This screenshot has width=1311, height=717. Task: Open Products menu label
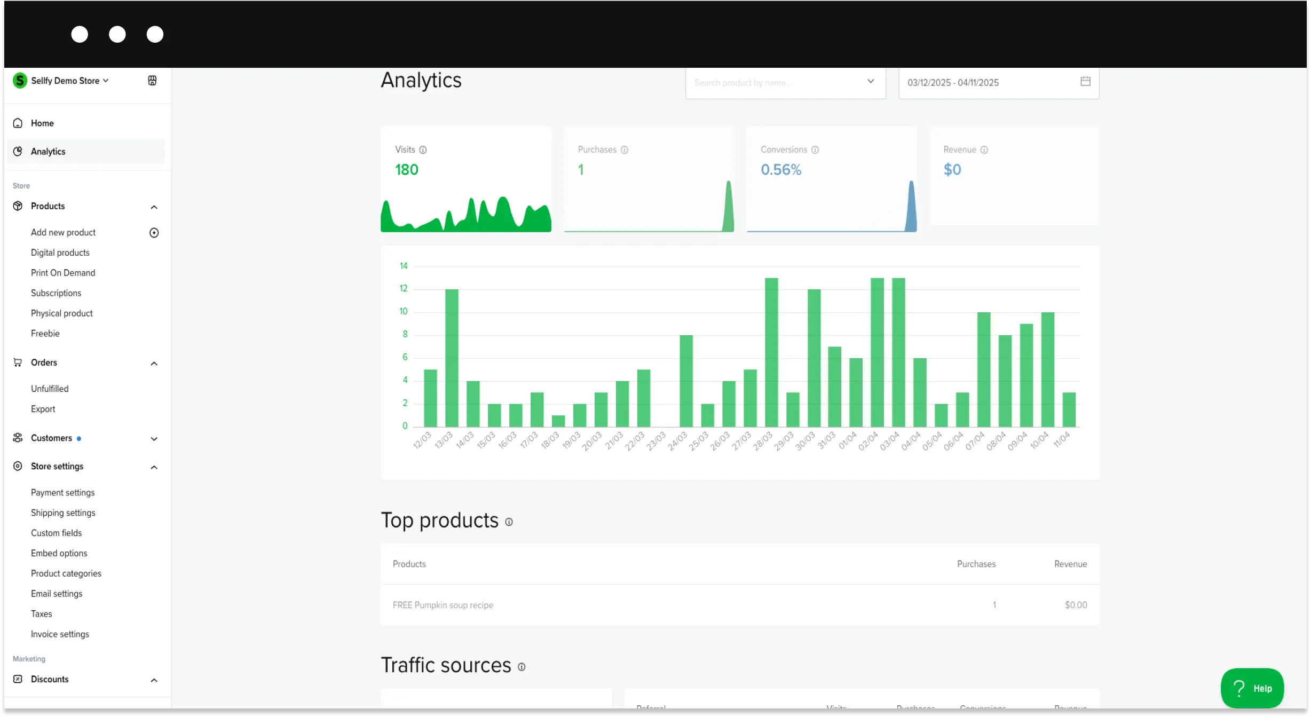point(48,206)
